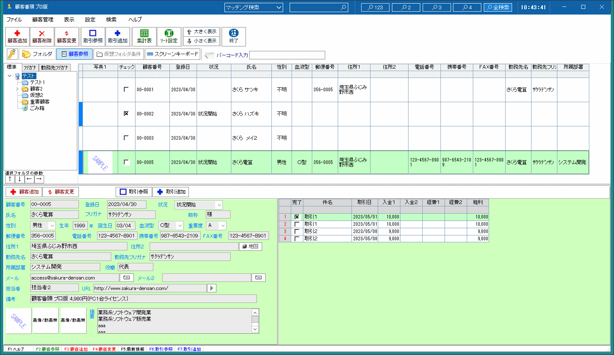The height and width of the screenshot is (355, 614).
Task: Collapse the テスト tree root
Action: 10,76
